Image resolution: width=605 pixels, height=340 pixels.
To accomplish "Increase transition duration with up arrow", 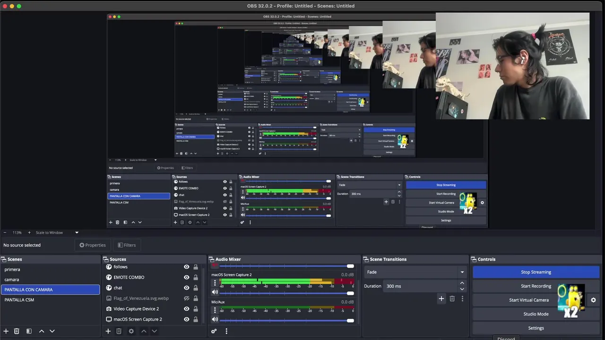I will click(x=462, y=283).
